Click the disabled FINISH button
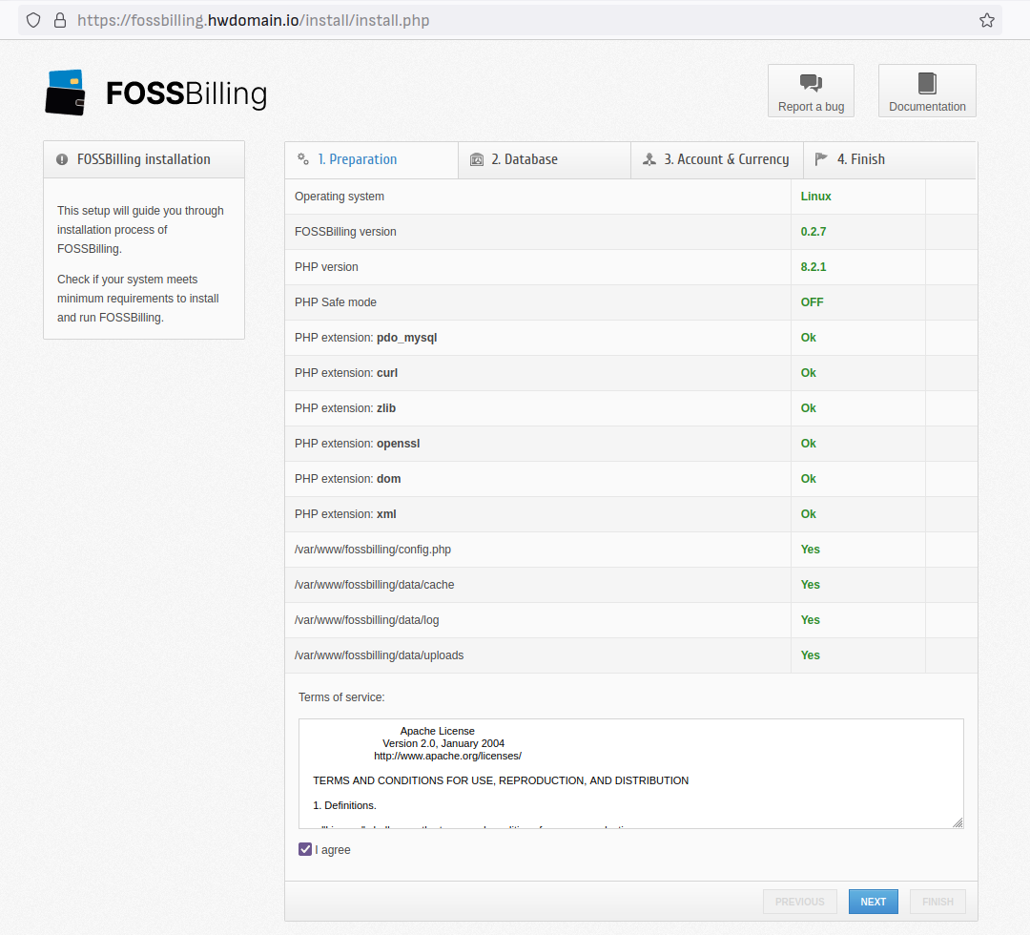Screen dimensions: 1030x935 click(x=937, y=902)
